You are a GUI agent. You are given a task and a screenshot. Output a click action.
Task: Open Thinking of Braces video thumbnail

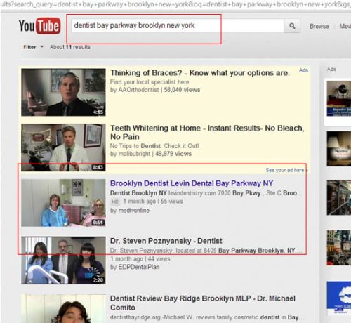point(63,92)
